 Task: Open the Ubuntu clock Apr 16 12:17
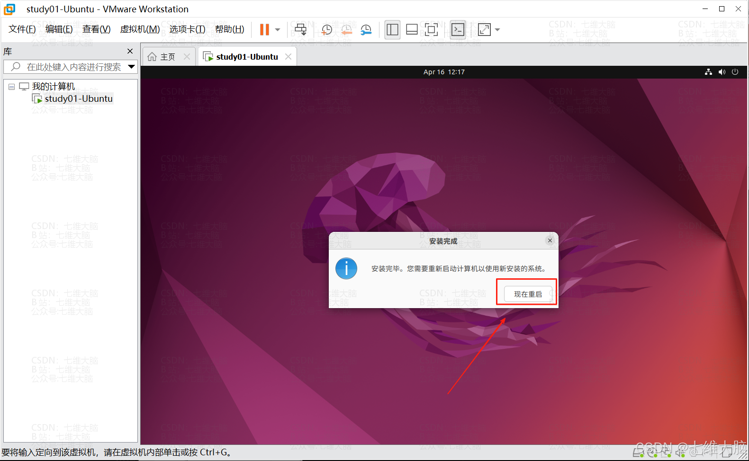click(444, 72)
